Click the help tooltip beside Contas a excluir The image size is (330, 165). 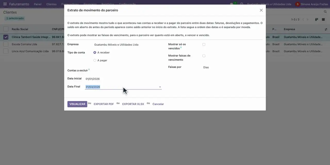tap(89, 70)
